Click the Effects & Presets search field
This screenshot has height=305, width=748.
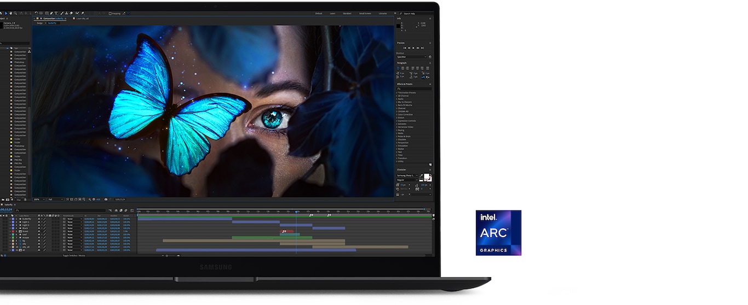[413, 89]
